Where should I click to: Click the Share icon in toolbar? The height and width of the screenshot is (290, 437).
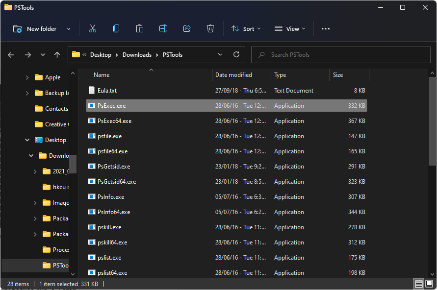click(187, 29)
